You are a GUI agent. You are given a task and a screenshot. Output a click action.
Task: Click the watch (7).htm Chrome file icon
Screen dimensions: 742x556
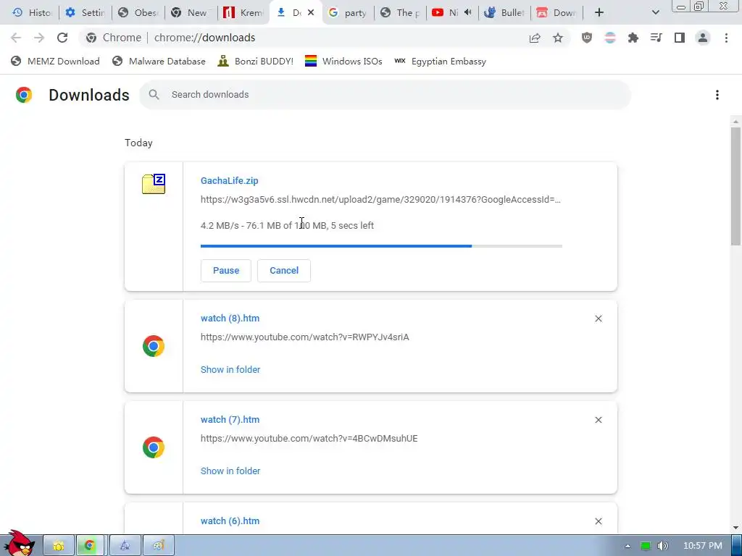[x=154, y=447]
